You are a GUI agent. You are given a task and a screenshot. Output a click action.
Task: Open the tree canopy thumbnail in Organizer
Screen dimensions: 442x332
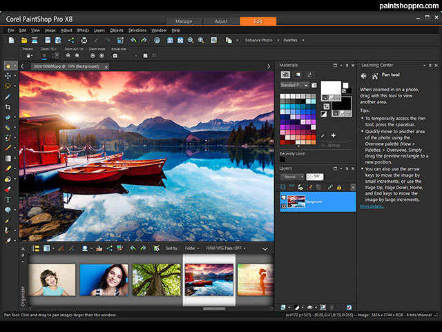tap(157, 280)
